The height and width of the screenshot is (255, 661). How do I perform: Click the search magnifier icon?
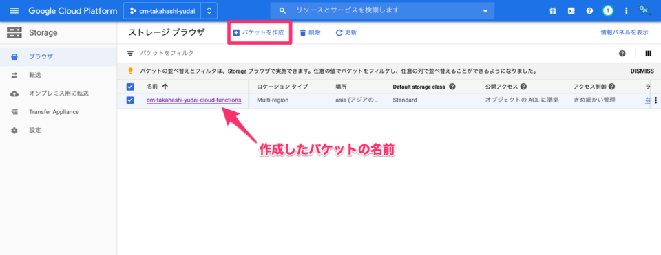283,10
